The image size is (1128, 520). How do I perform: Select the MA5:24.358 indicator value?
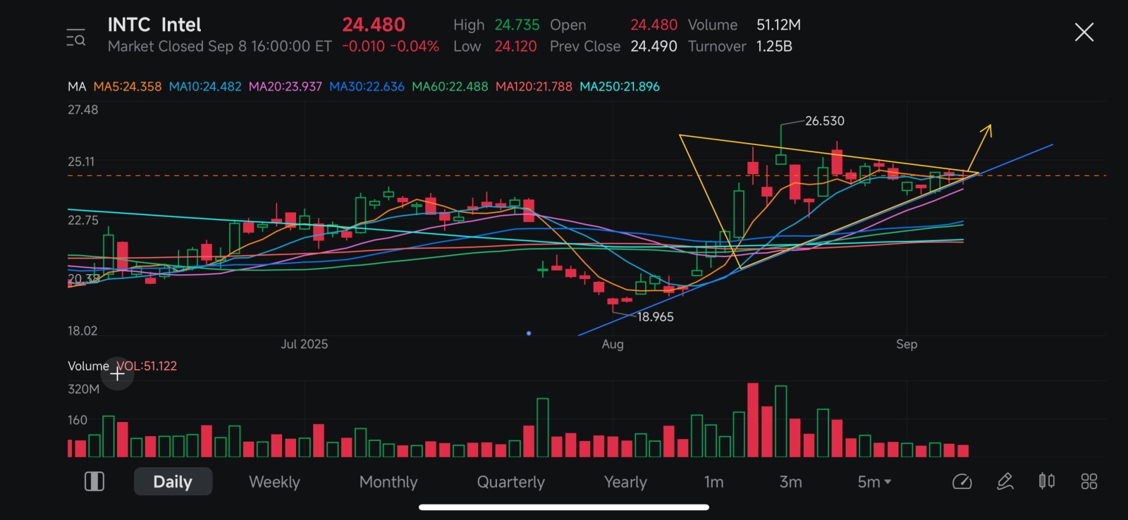click(x=128, y=87)
